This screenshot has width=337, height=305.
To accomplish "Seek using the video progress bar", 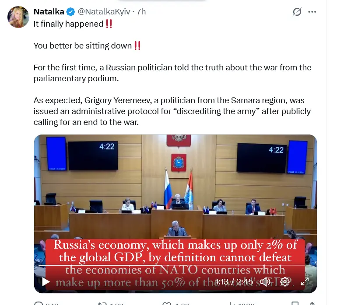I will pyautogui.click(x=176, y=265).
